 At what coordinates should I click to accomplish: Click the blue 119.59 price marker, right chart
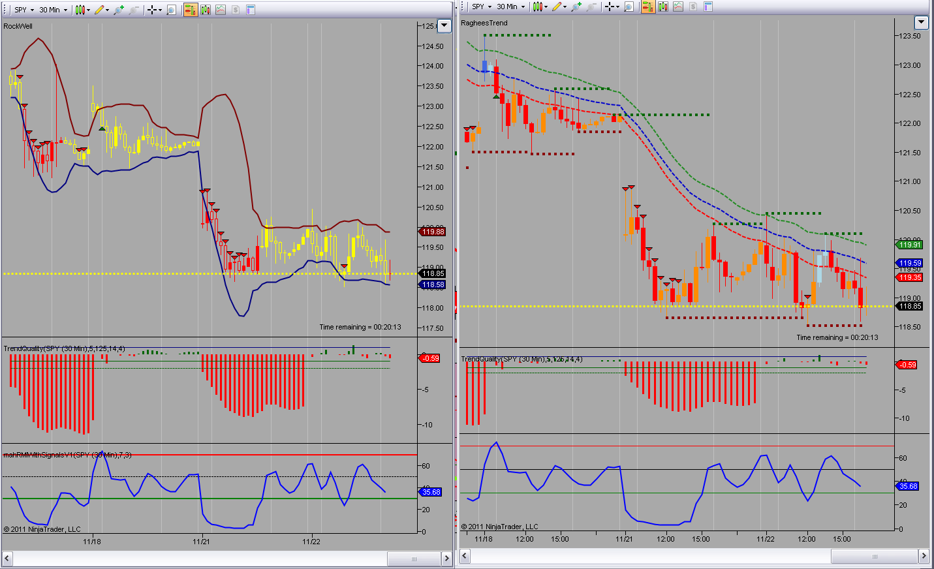click(910, 263)
